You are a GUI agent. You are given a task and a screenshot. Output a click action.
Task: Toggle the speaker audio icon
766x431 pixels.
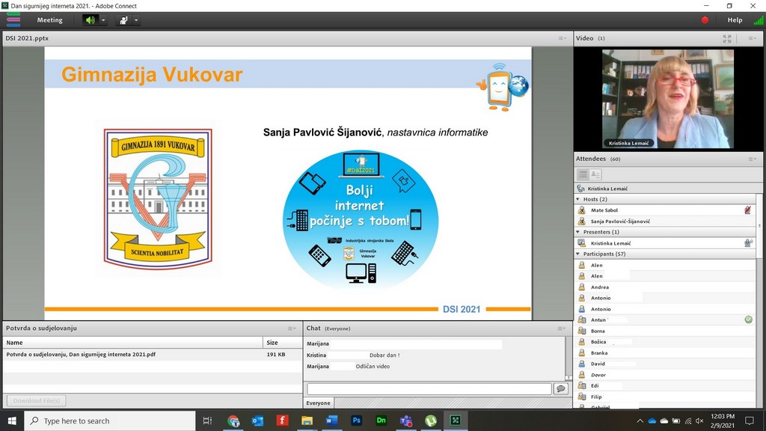point(91,20)
